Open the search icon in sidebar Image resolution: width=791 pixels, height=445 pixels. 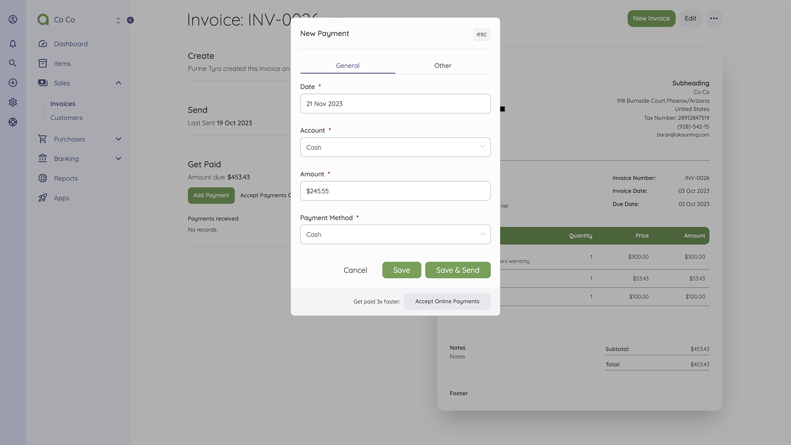coord(13,63)
